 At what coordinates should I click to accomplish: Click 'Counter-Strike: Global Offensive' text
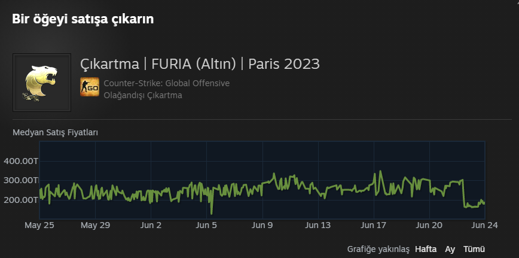pyautogui.click(x=166, y=83)
